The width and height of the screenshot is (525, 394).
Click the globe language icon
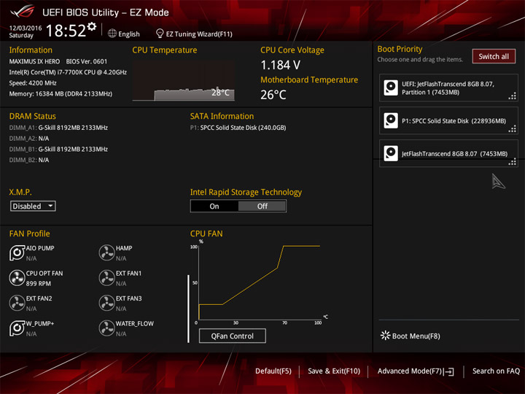(112, 34)
